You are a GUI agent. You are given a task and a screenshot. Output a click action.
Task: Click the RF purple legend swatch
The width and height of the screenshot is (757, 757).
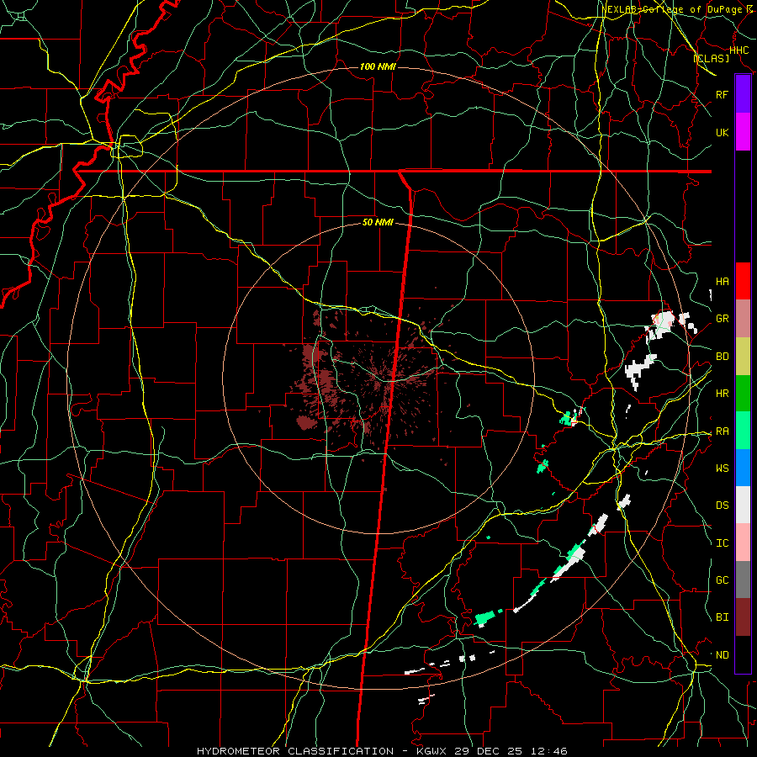[743, 94]
